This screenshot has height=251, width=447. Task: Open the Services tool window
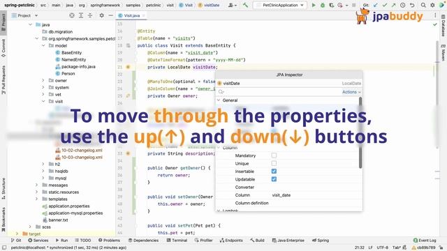(38, 241)
